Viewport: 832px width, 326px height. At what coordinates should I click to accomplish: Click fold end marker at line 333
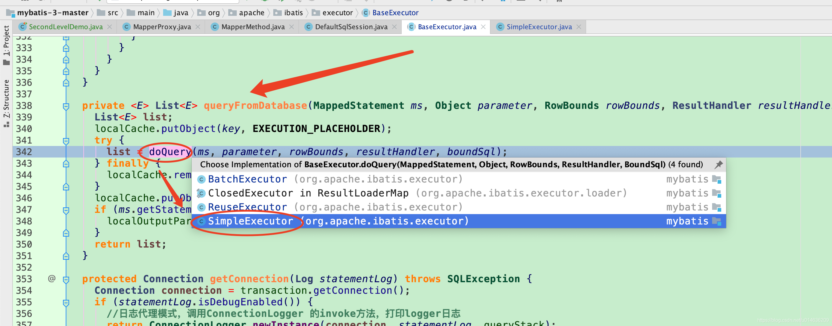[66, 48]
